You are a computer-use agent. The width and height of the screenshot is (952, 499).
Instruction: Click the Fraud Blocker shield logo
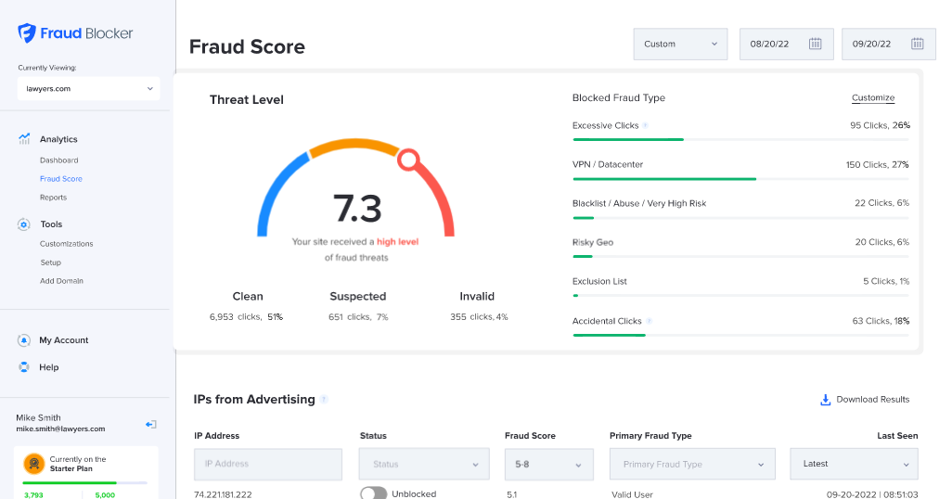click(27, 33)
